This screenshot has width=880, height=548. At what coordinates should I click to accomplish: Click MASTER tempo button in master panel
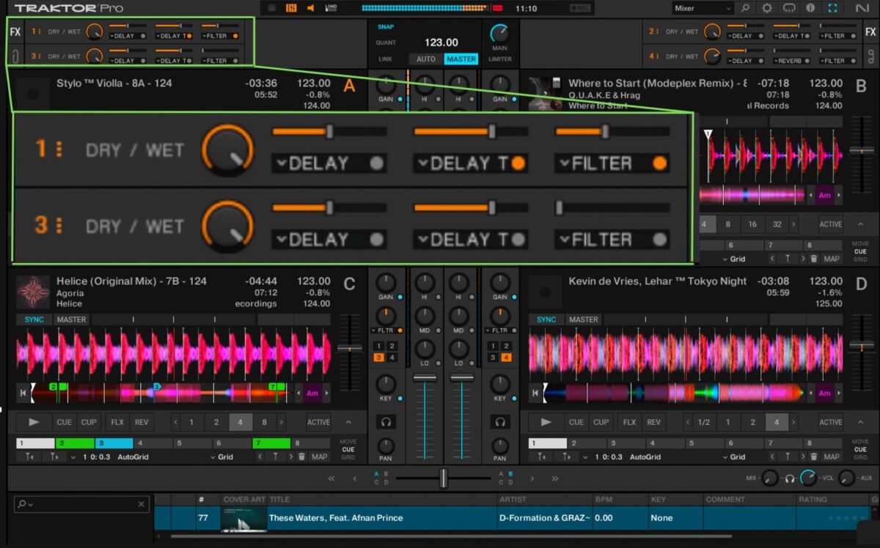point(461,59)
